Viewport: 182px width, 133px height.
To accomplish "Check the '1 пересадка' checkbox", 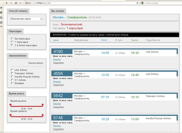I will click(12, 42).
